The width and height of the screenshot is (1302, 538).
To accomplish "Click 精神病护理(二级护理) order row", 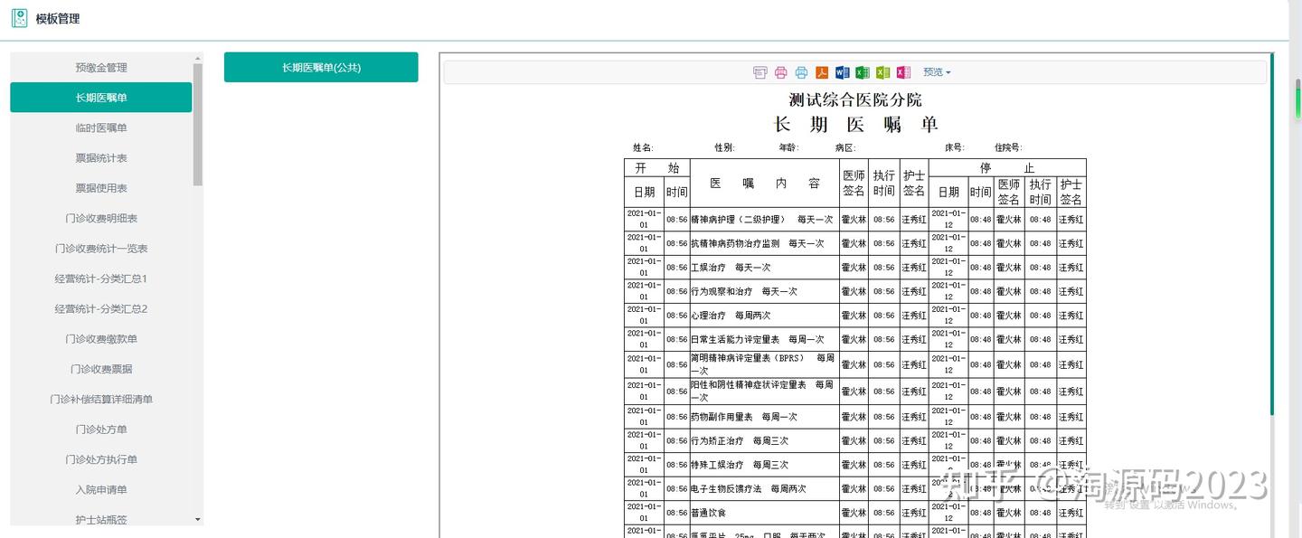I will 855,219.
